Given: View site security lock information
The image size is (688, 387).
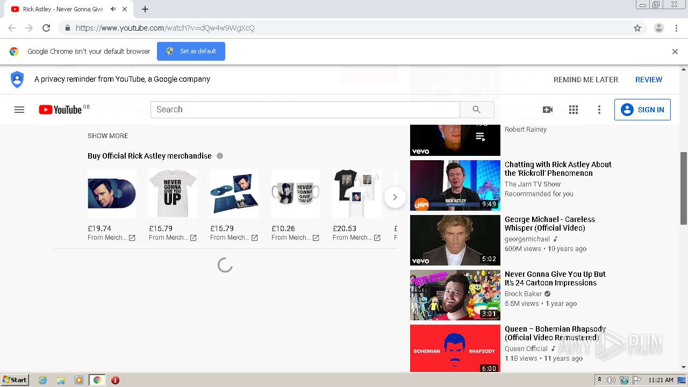Looking at the screenshot, I should click(x=67, y=28).
